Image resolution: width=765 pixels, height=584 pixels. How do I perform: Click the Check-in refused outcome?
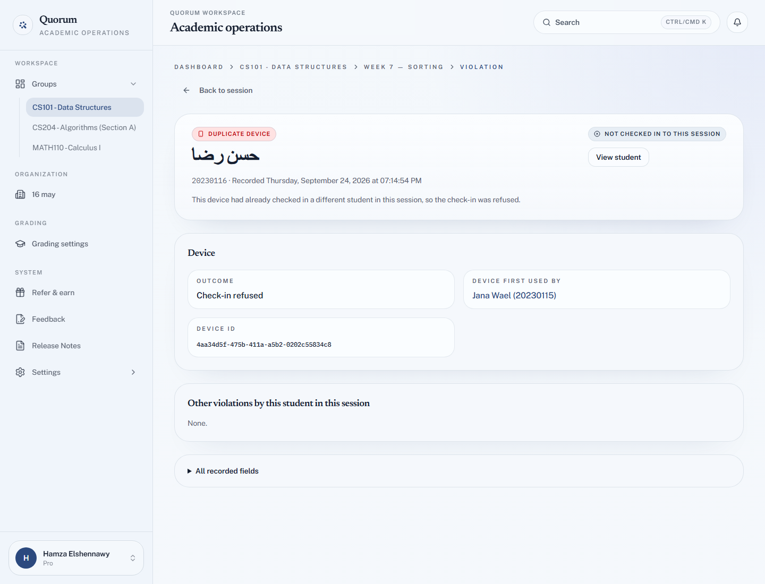230,295
